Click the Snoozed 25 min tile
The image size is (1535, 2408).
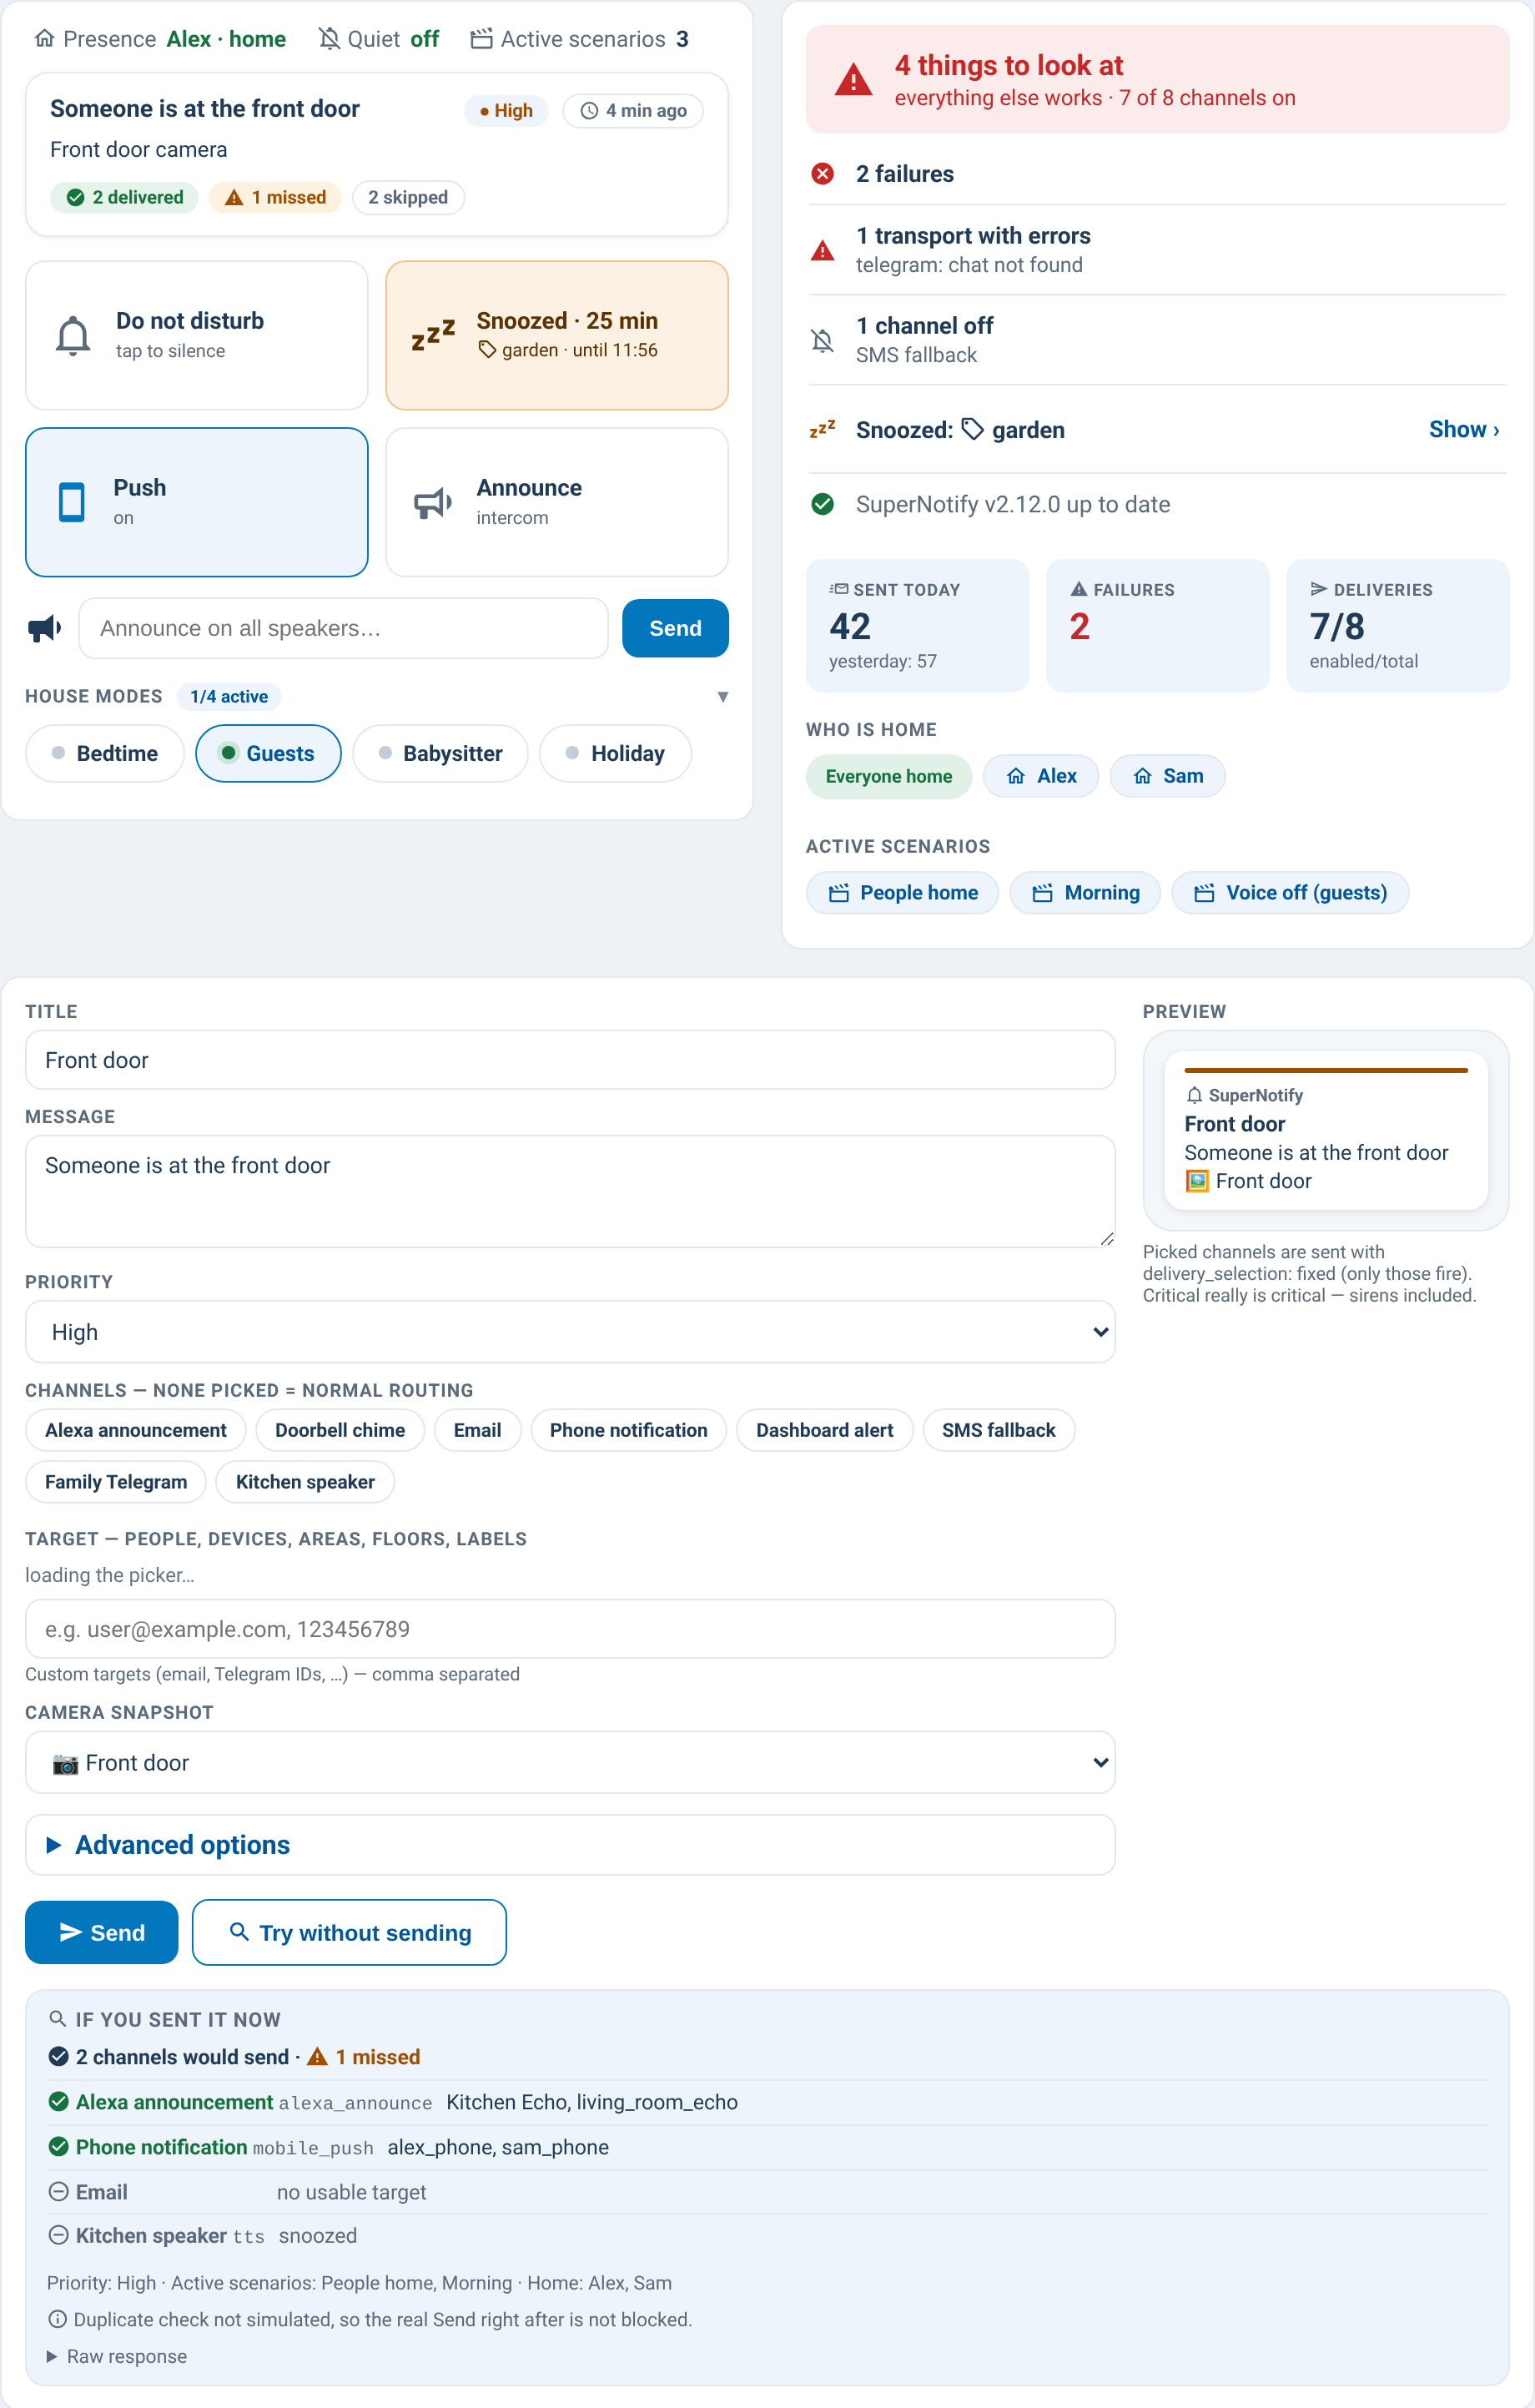pos(557,335)
